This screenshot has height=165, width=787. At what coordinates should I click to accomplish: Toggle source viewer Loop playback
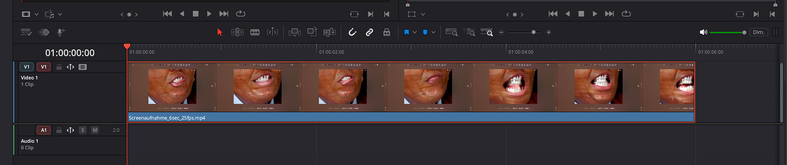(x=241, y=14)
